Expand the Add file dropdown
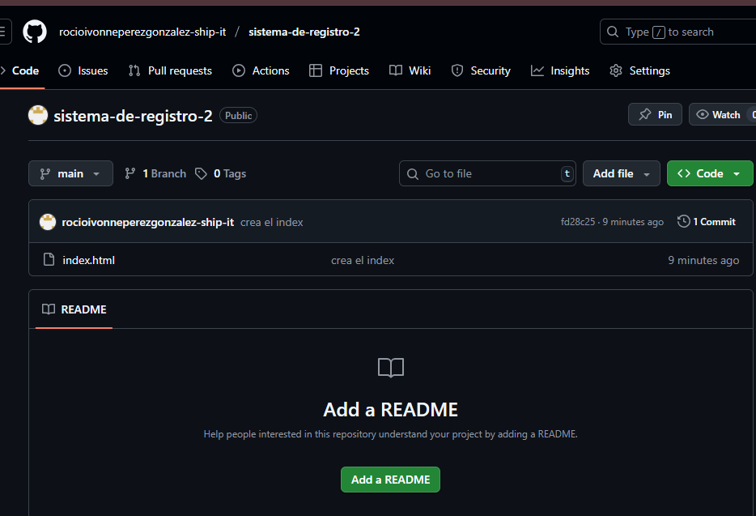This screenshot has width=756, height=516. [x=621, y=173]
